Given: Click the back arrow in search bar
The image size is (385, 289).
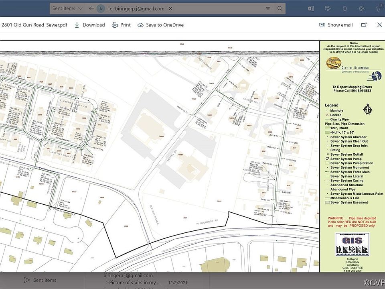Looking at the screenshot, I should [91, 8].
